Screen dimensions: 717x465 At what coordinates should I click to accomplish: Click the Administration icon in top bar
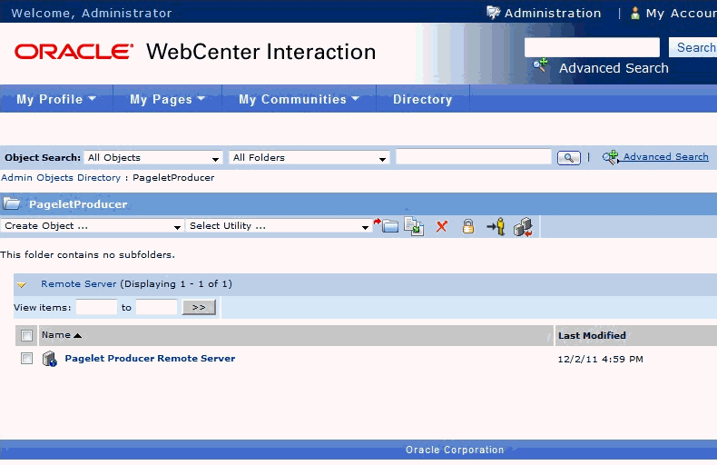tap(494, 13)
